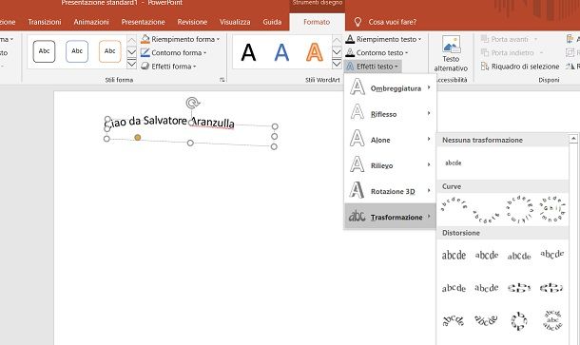Pick first distortion effect in third row

[454, 320]
